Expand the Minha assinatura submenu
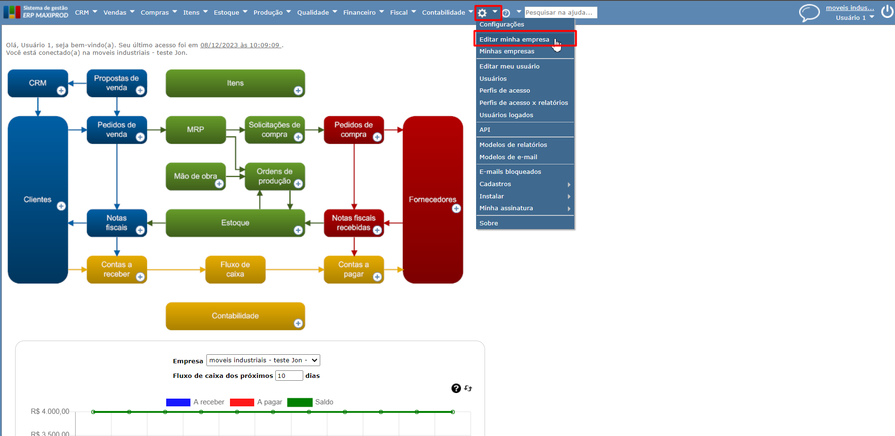 tap(525, 208)
